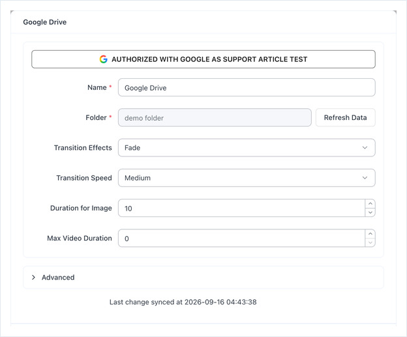Click the Folder field label

coord(96,117)
